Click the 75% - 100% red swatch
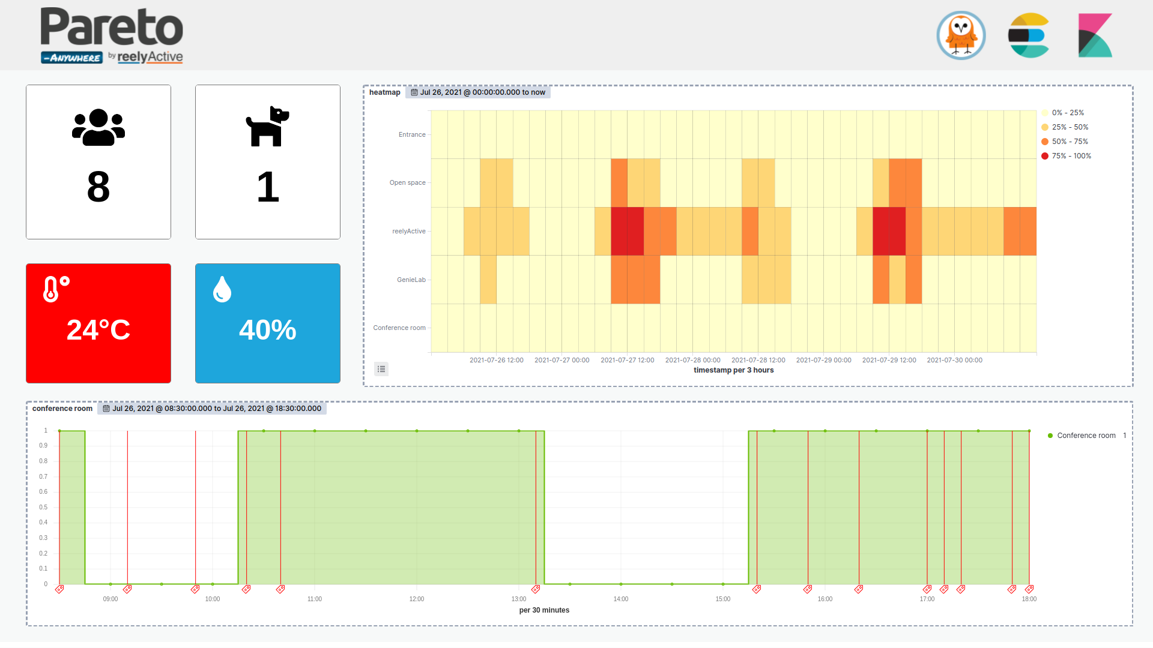This screenshot has height=648, width=1153. point(1045,156)
